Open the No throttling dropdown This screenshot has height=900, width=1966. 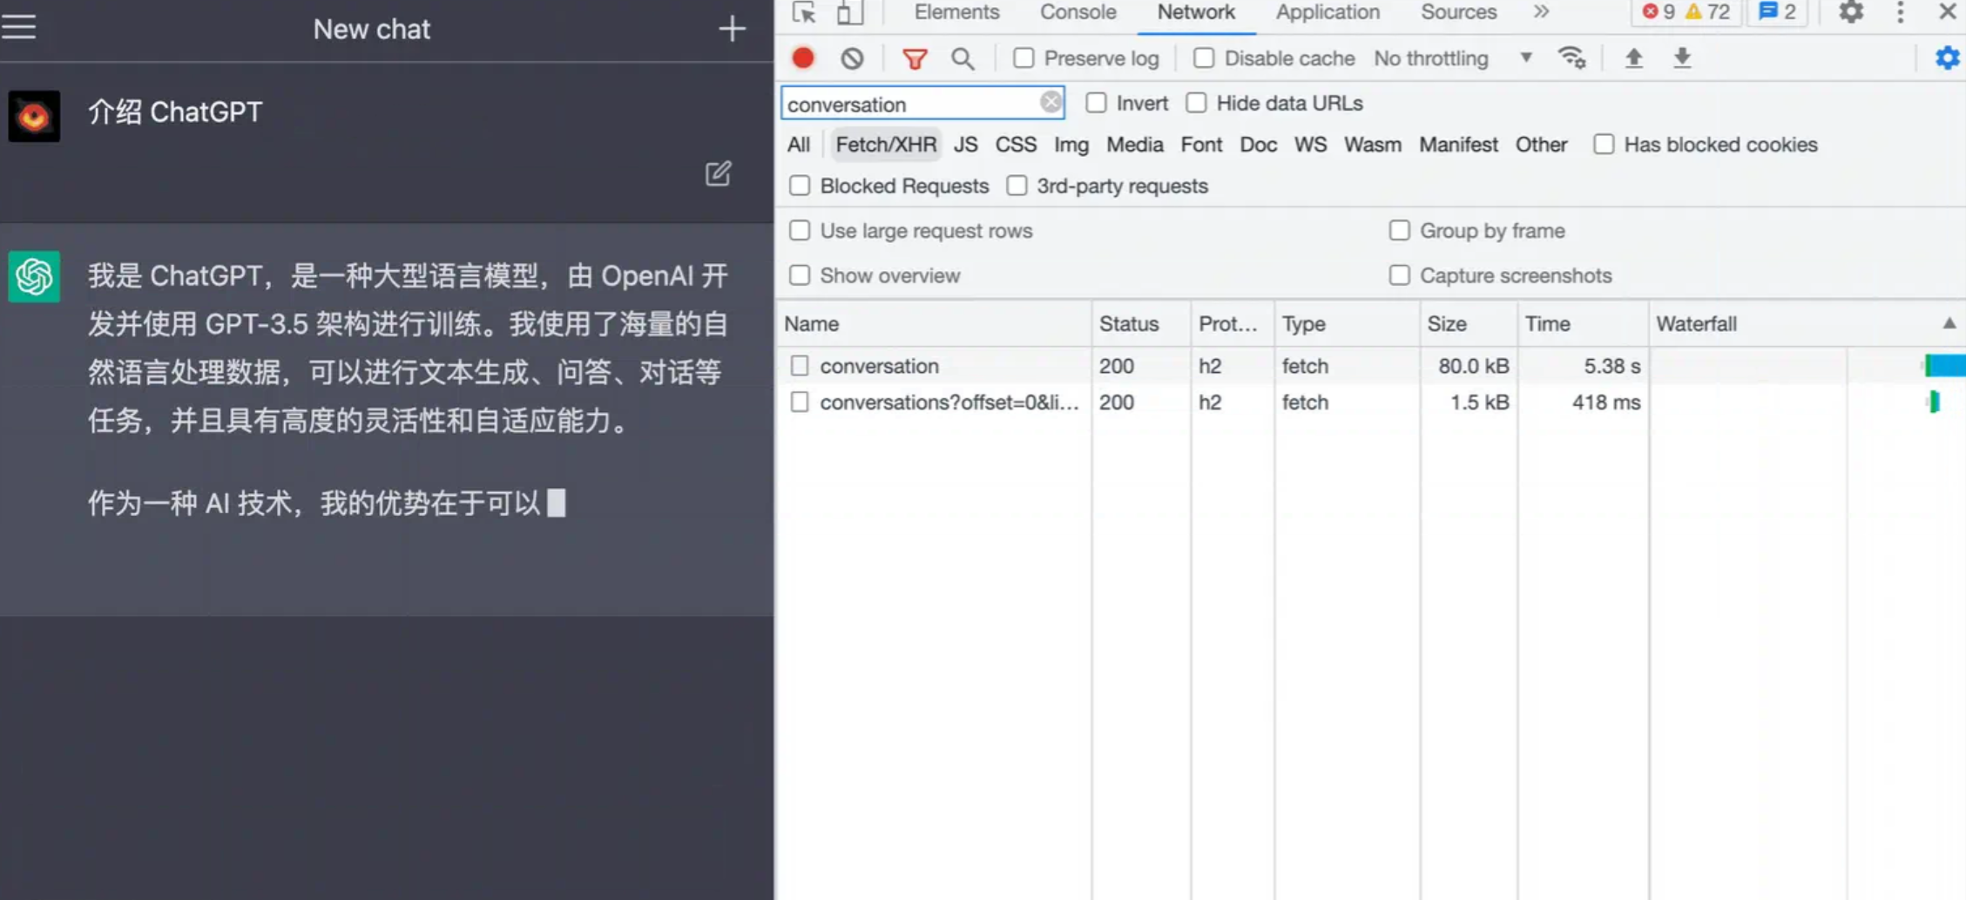point(1453,58)
